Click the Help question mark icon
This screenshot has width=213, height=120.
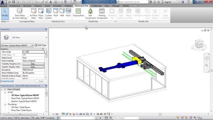(x=188, y=2)
